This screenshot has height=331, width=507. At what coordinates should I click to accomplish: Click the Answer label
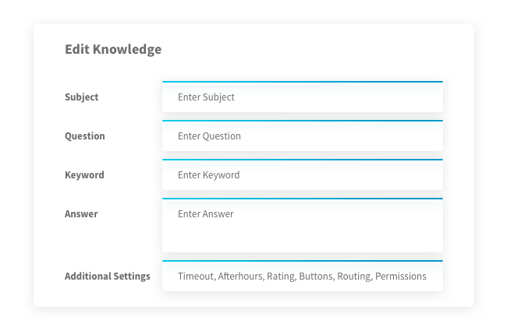click(x=81, y=214)
